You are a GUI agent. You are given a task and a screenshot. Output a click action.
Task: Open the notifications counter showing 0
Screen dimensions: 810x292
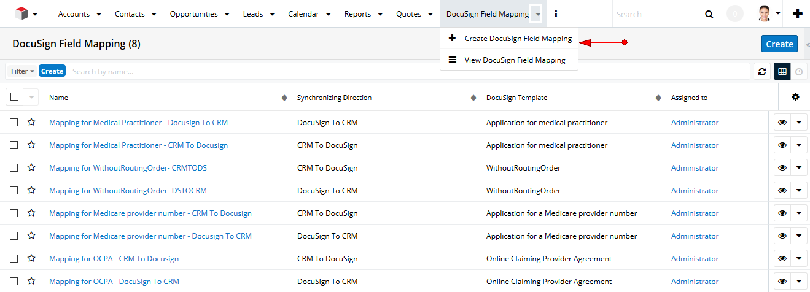[734, 14]
